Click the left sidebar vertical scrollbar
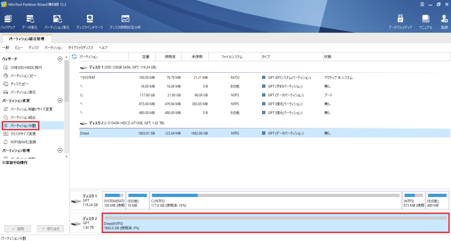This screenshot has height=241, width=451. (67, 81)
